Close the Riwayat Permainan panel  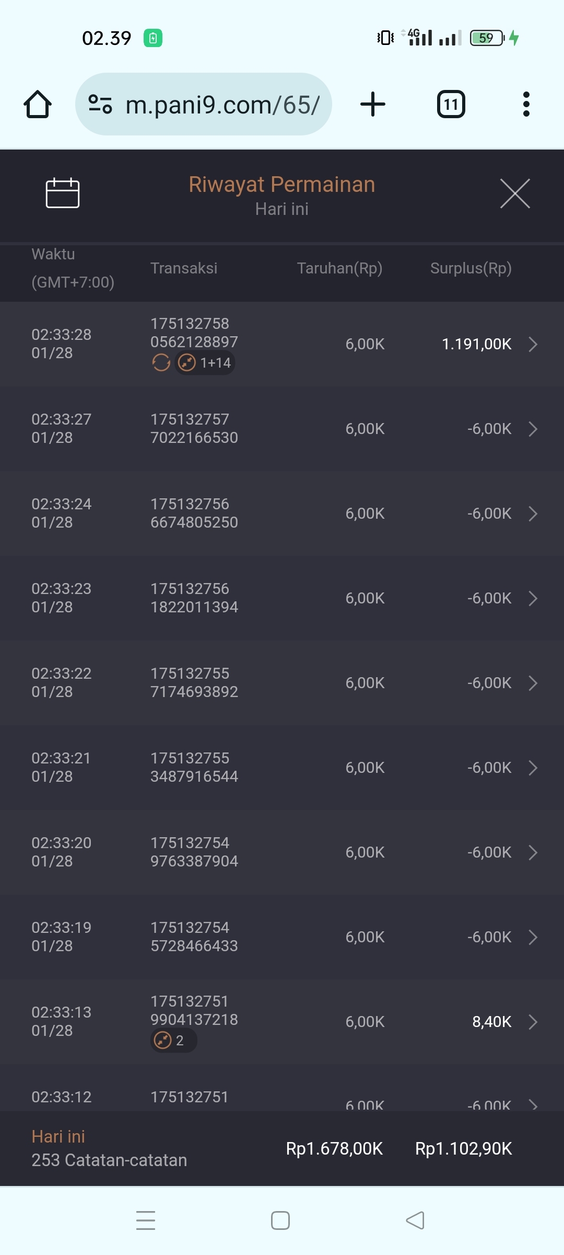point(515,193)
